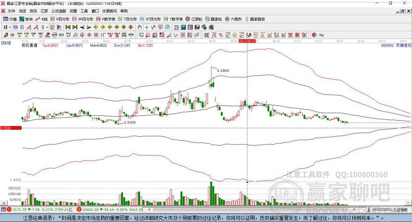
Task: Open the 工具 menu
Action: (84, 11)
